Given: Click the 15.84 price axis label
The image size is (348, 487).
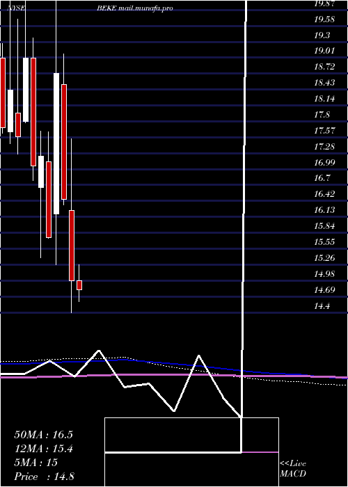Looking at the screenshot, I should (324, 226).
